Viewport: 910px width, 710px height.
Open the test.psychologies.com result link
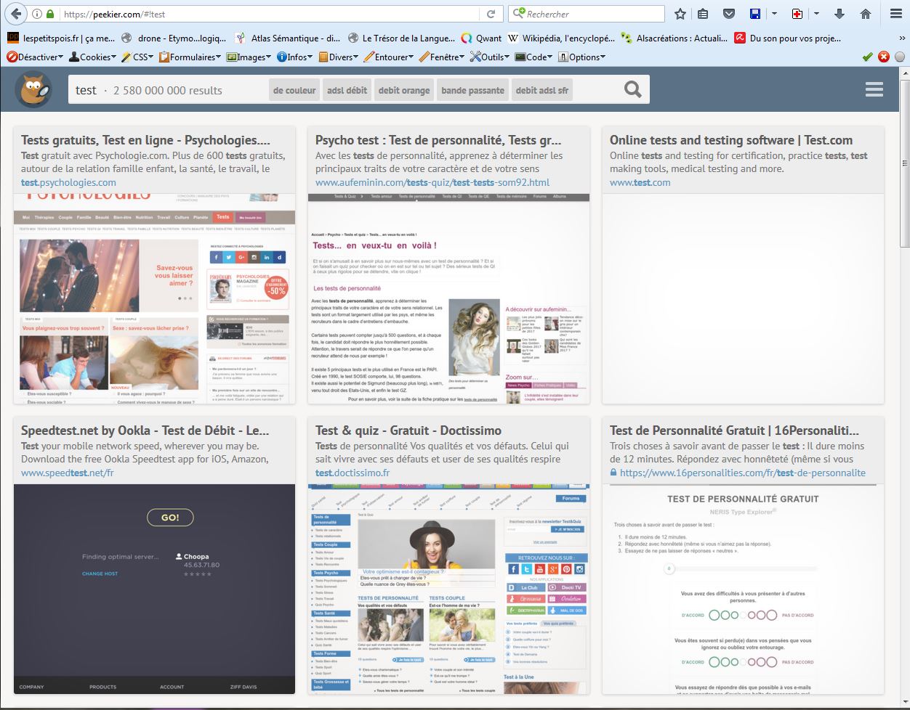tap(68, 182)
